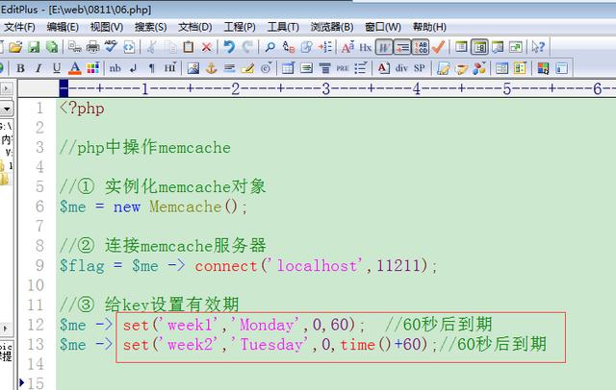Open the 工具(T) menu
The height and width of the screenshot is (390, 616).
[x=283, y=27]
